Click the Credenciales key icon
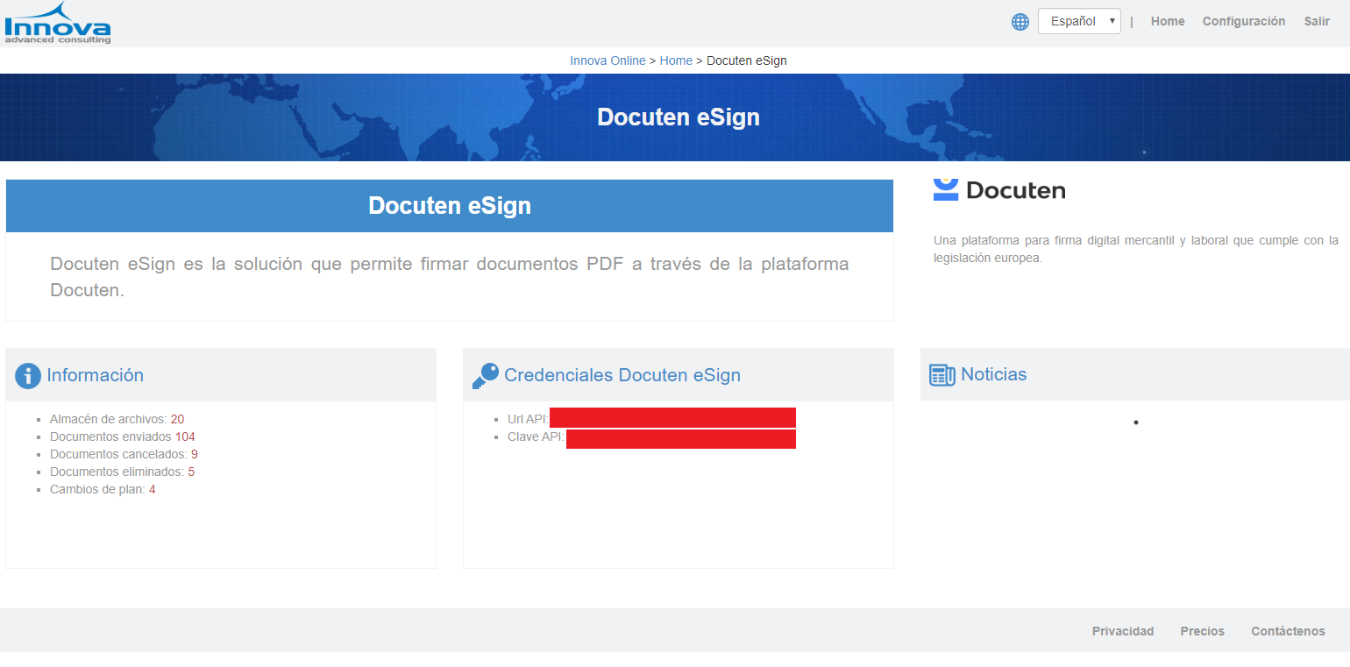1350x667 pixels. point(485,376)
